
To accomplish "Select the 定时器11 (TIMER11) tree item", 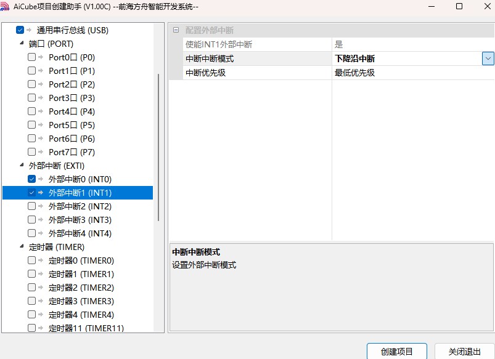I will coord(86,328).
